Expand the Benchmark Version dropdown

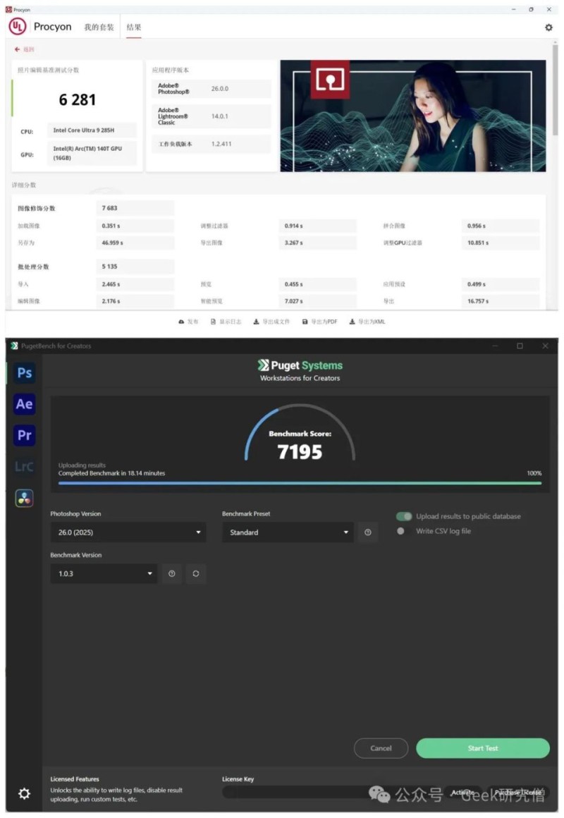104,574
